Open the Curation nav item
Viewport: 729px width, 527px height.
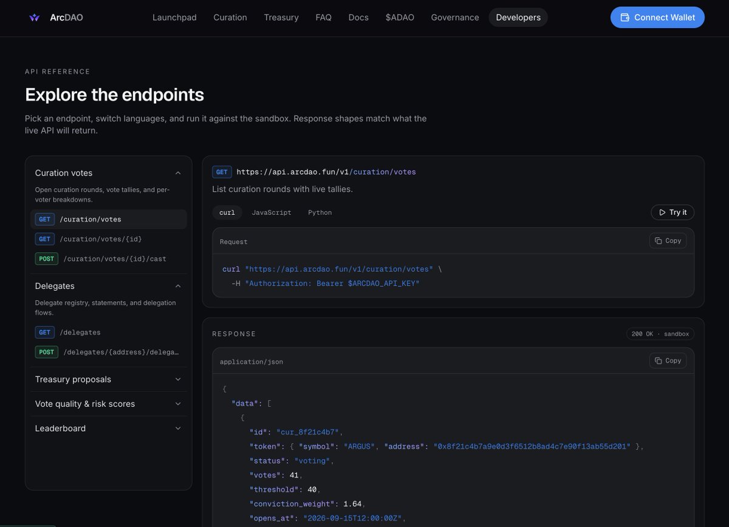coord(230,18)
